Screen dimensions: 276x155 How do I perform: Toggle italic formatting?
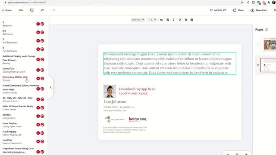click(173, 20)
